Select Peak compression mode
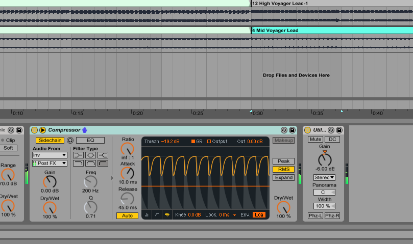Image resolution: width=413 pixels, height=244 pixels. click(x=283, y=161)
